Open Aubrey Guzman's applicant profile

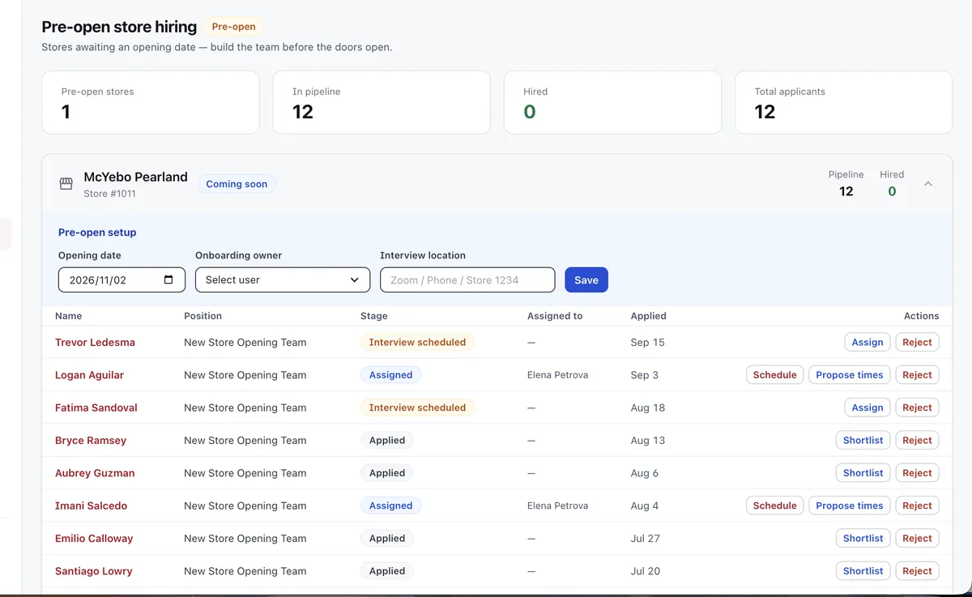click(x=95, y=473)
